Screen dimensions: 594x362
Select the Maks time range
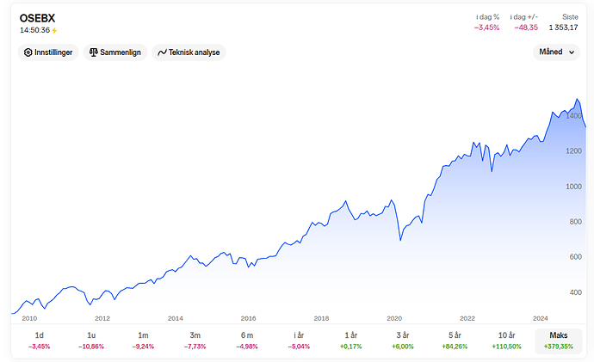pyautogui.click(x=559, y=341)
